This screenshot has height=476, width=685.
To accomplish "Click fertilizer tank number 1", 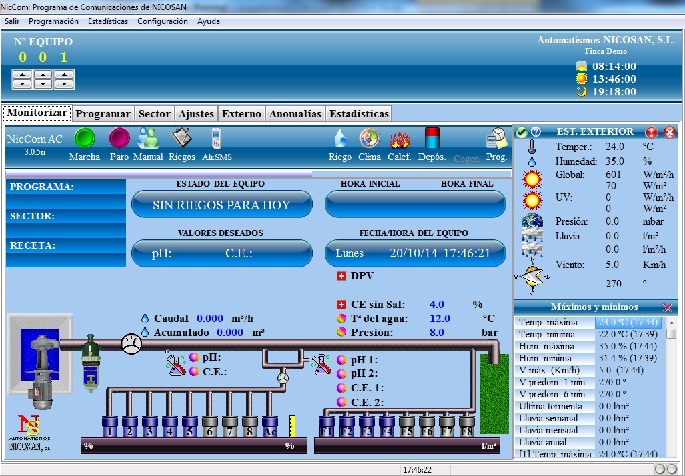I will [x=109, y=427].
